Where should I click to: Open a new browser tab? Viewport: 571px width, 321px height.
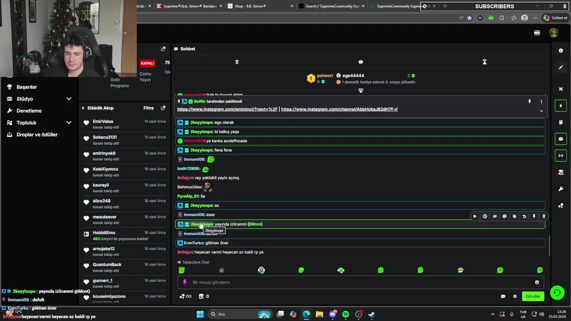click(445, 6)
